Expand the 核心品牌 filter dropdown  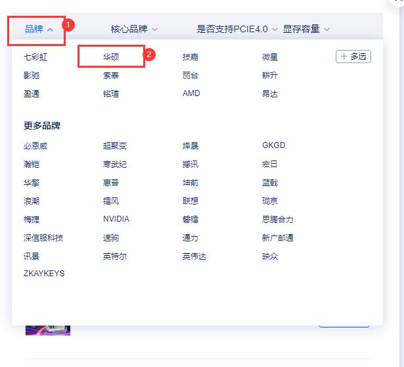click(x=134, y=29)
